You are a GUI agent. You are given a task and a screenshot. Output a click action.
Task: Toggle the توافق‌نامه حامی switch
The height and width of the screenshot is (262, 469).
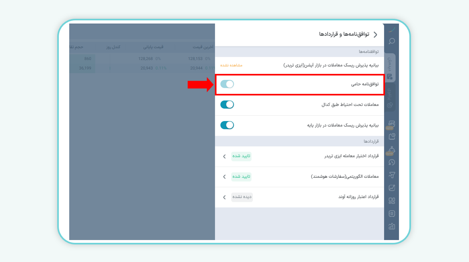pos(227,84)
